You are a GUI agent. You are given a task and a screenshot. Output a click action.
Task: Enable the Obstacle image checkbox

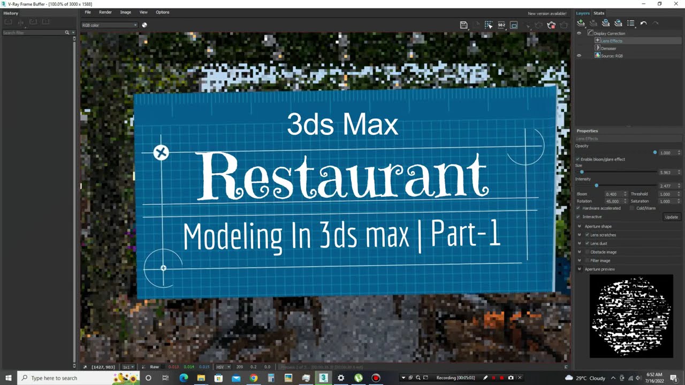(588, 252)
